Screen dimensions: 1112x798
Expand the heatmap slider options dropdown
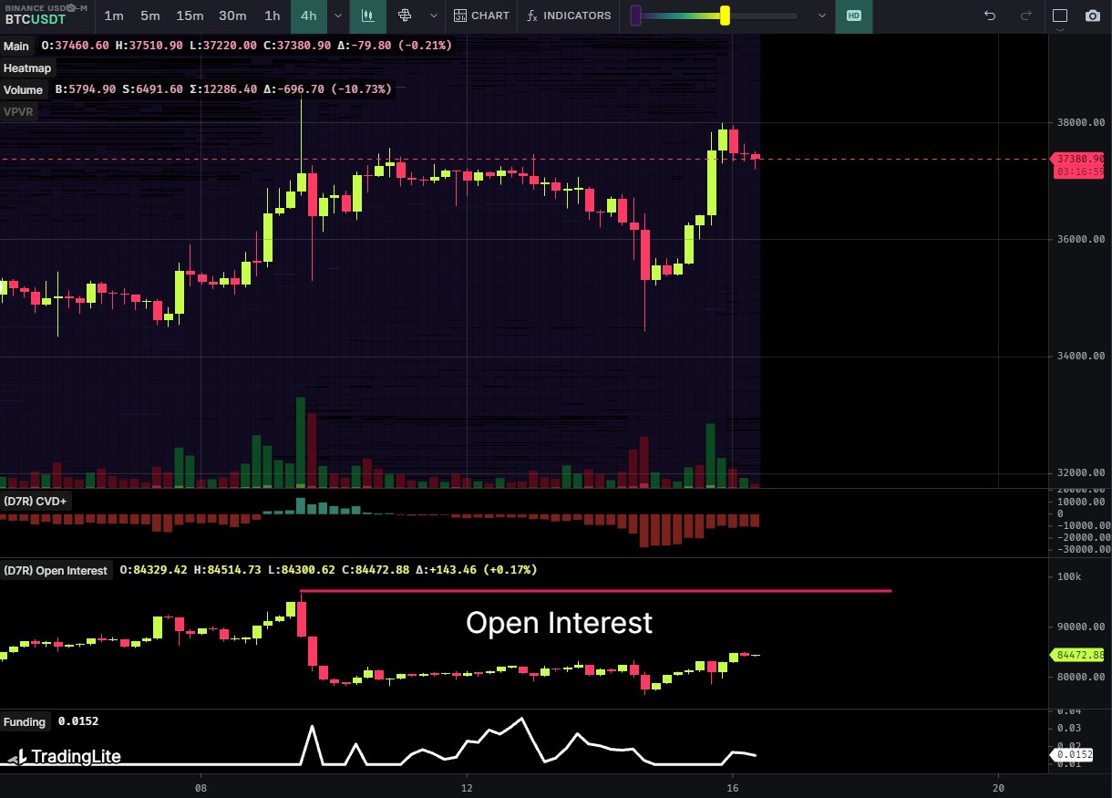[x=822, y=16]
